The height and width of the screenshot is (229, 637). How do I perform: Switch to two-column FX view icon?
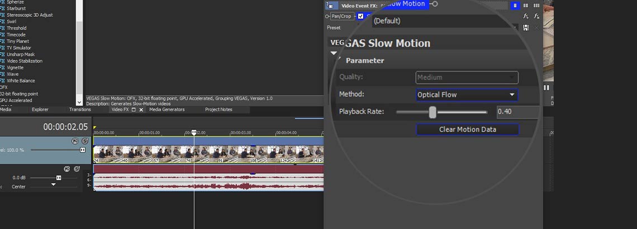tap(526, 6)
